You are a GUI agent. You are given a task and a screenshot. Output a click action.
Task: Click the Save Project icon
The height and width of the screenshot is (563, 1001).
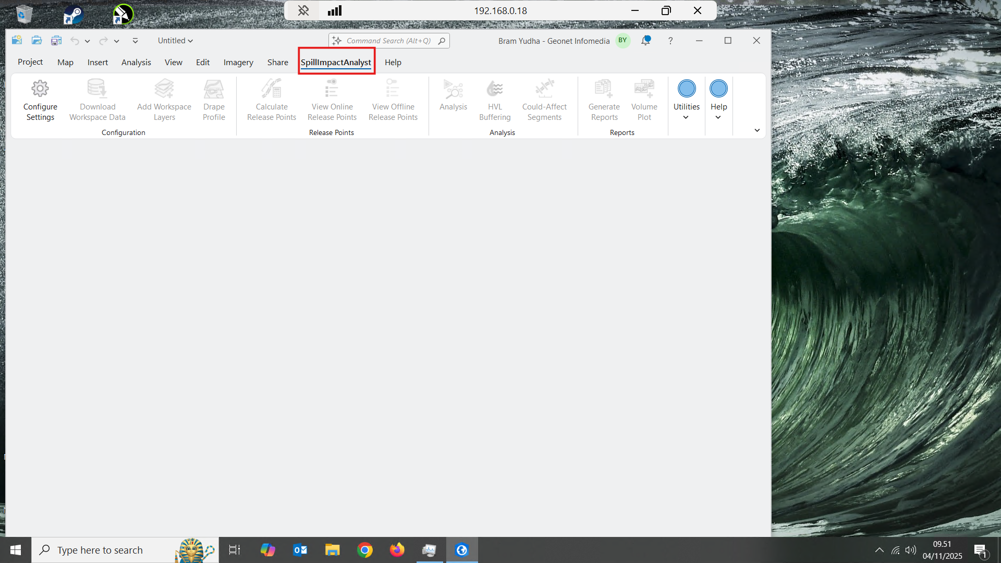(x=56, y=40)
